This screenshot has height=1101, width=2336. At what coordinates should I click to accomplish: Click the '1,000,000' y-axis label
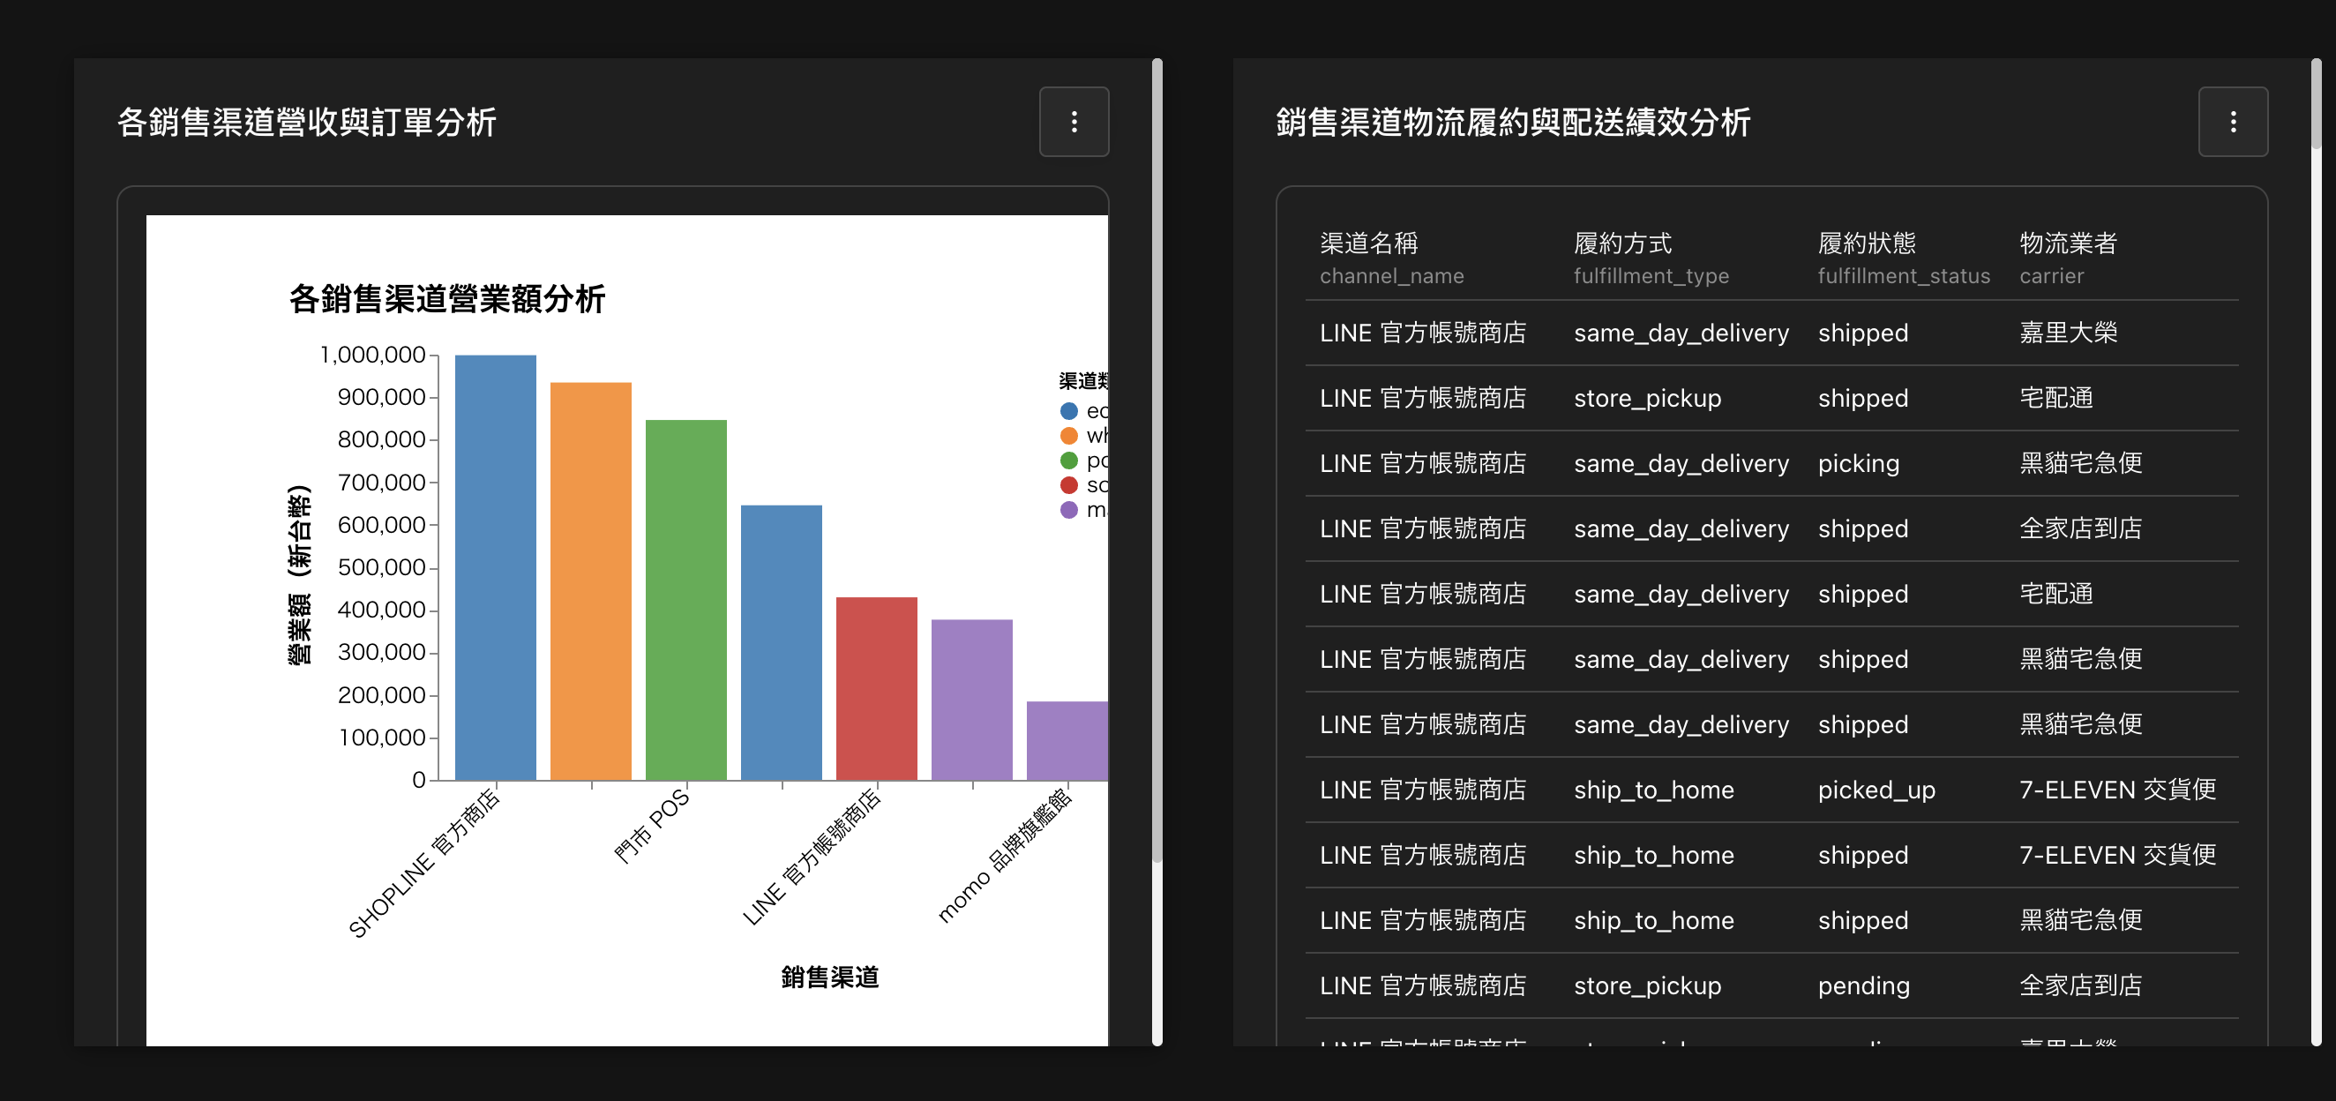click(371, 355)
